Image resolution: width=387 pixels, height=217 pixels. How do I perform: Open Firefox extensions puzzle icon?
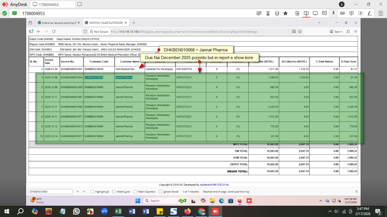348,31
